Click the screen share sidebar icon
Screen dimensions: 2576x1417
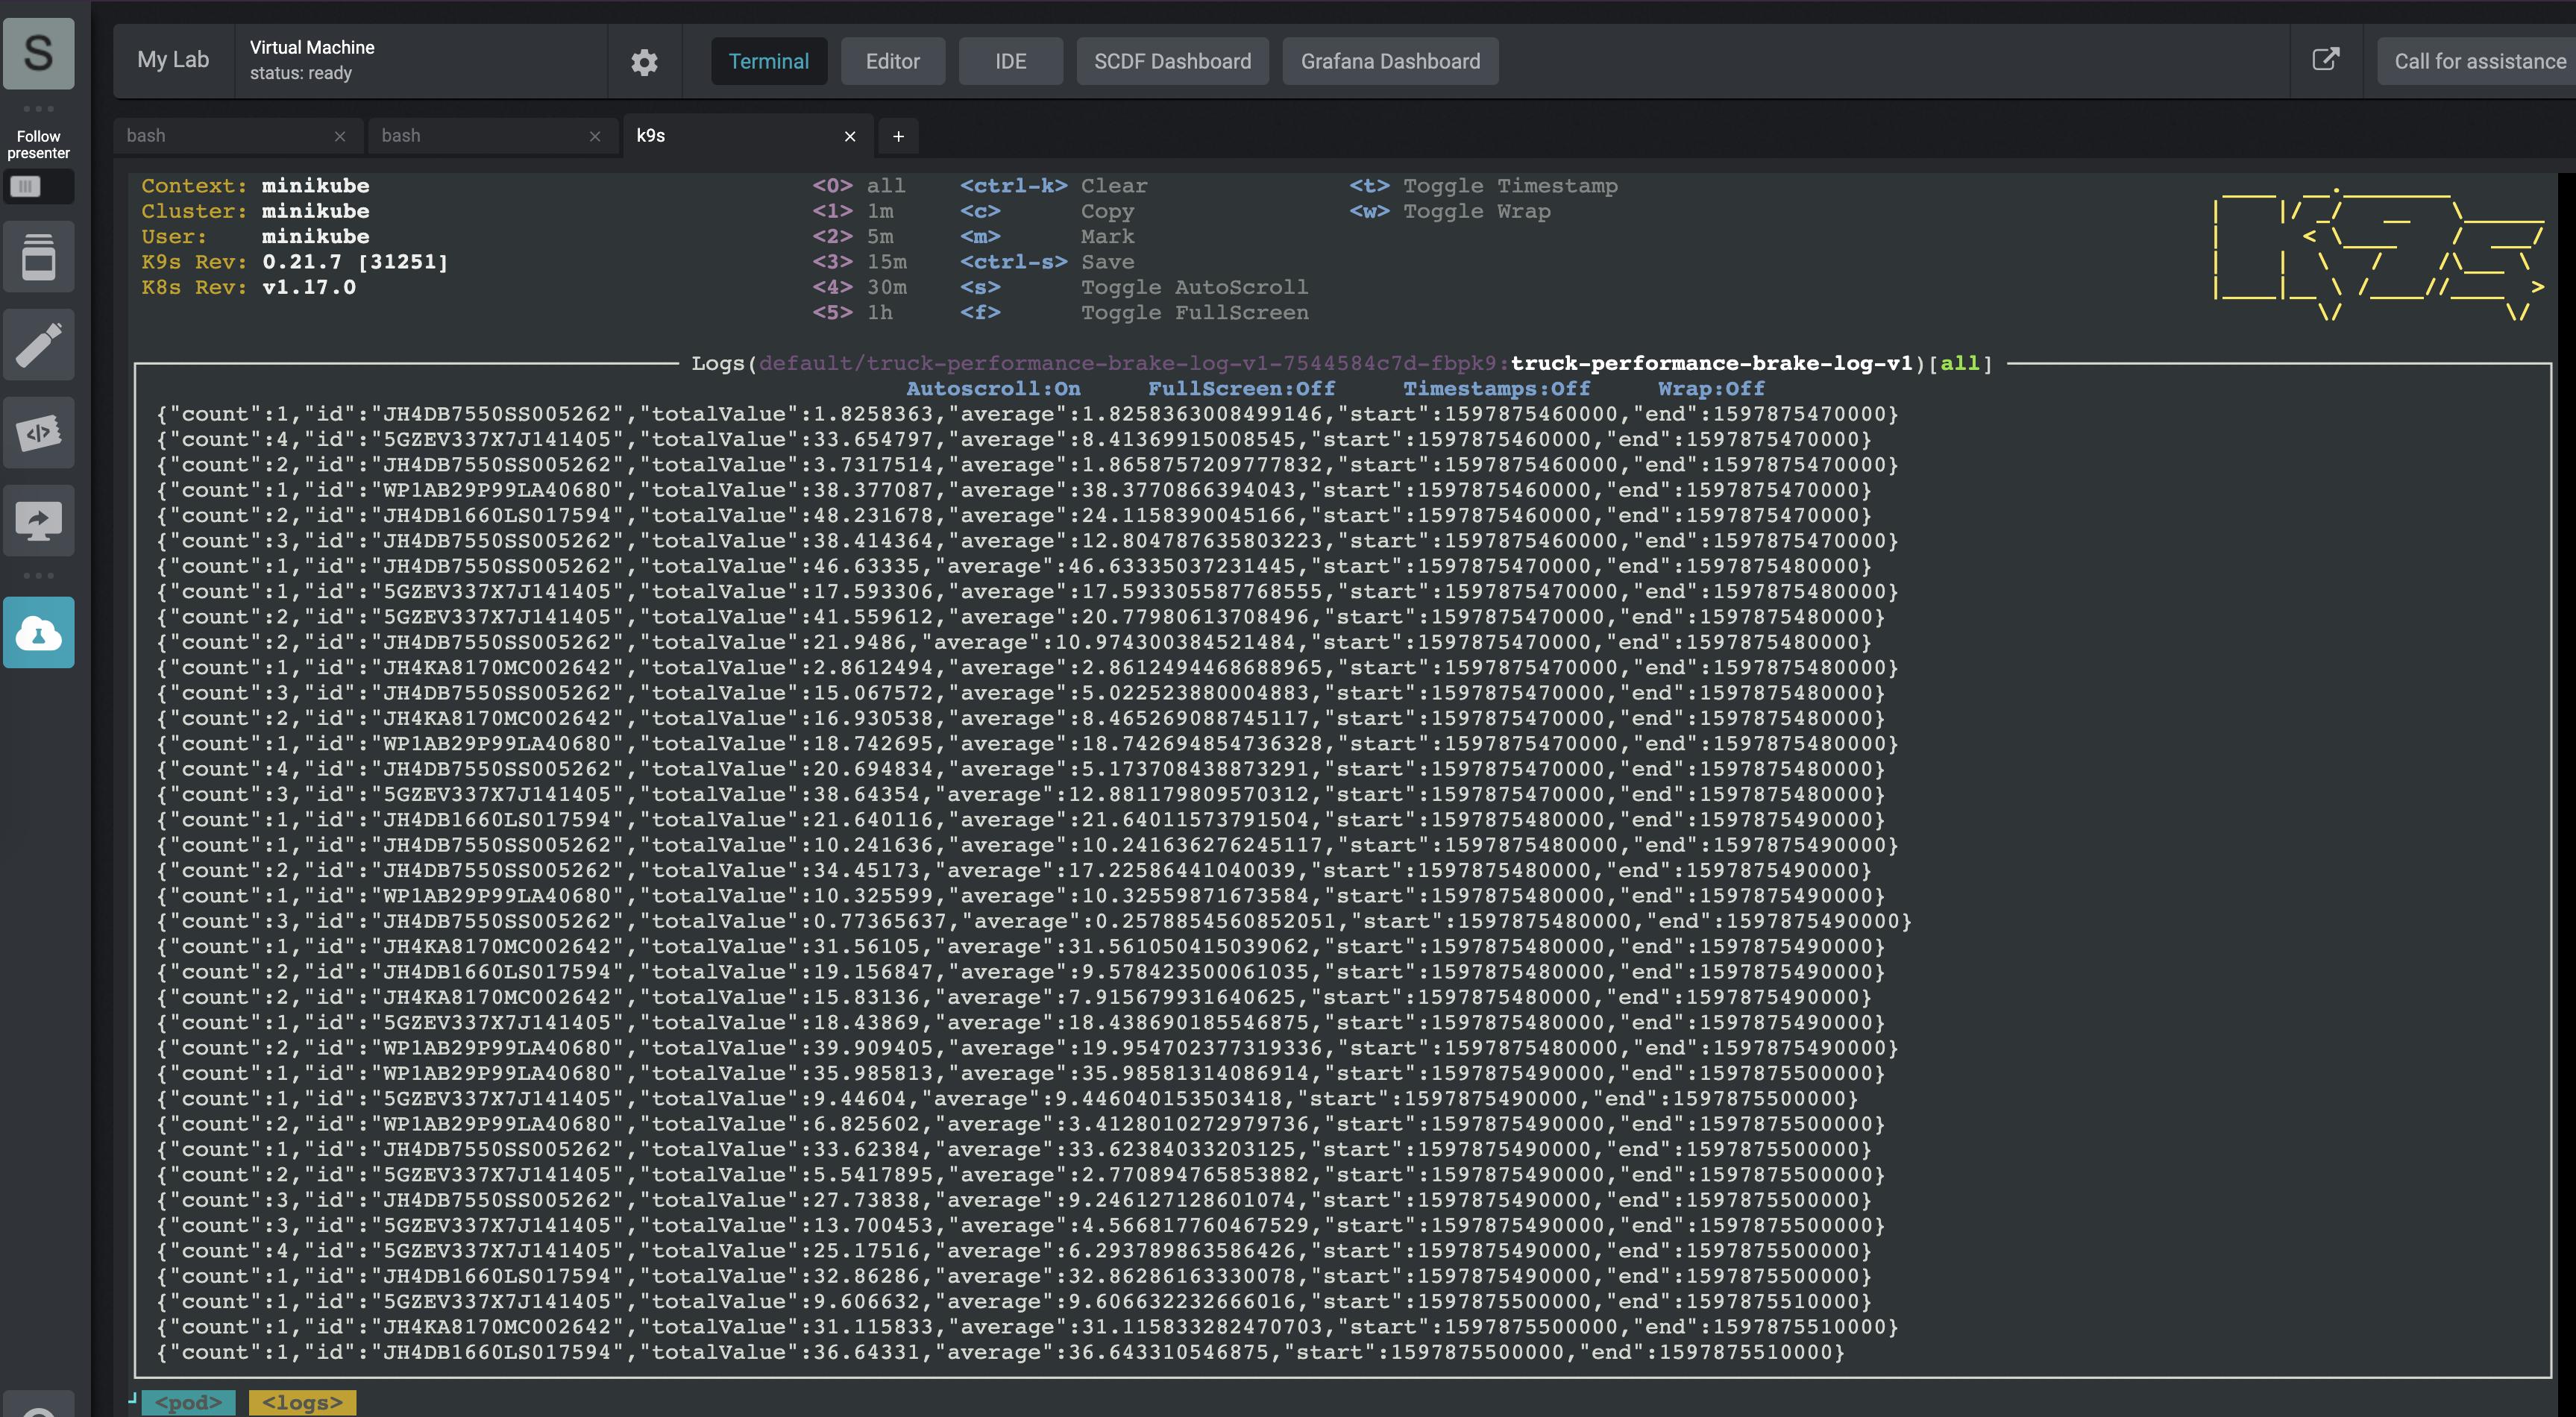38,521
